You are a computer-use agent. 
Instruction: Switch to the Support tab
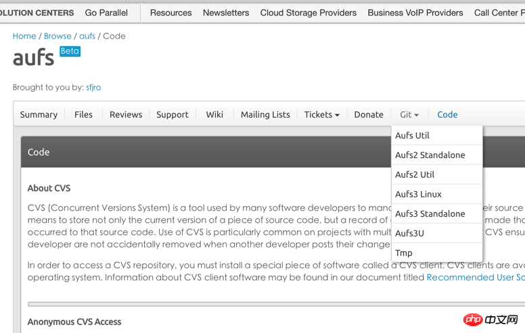point(173,115)
